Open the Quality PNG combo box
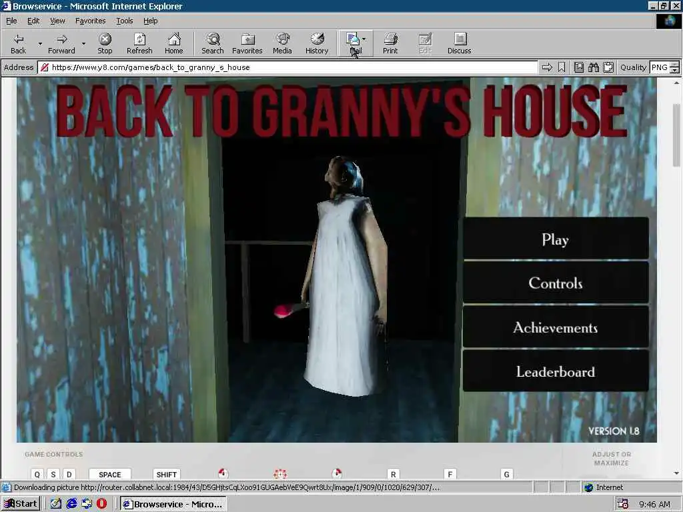This screenshot has height=512, width=683. point(664,67)
